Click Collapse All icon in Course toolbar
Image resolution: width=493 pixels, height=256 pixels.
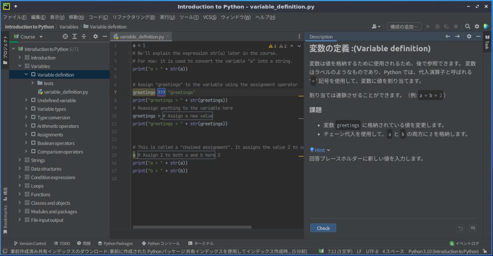(84, 37)
